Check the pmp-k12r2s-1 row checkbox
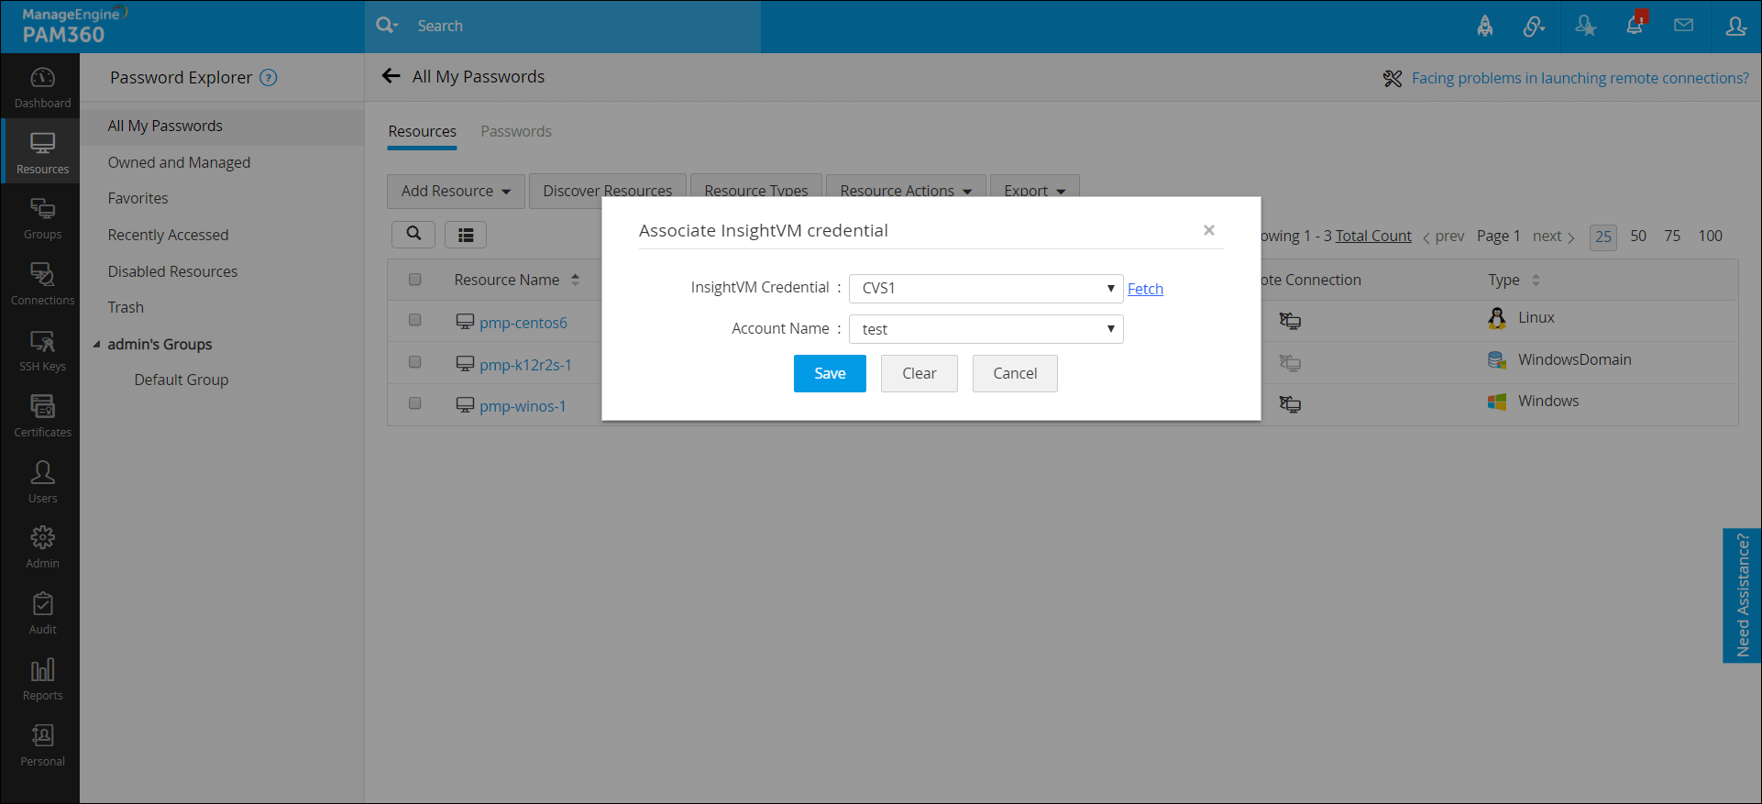 tap(414, 362)
